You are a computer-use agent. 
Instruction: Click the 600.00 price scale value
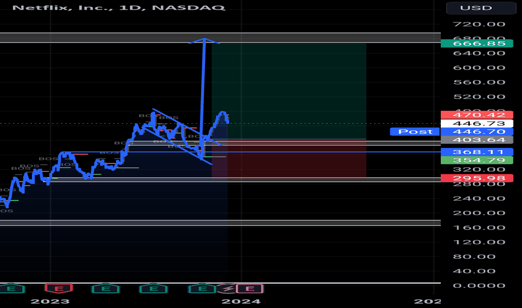pyautogui.click(x=479, y=68)
